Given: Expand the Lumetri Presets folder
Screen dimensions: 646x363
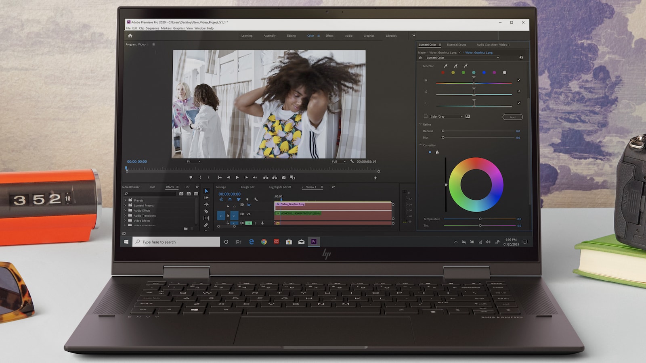Looking at the screenshot, I should (125, 205).
